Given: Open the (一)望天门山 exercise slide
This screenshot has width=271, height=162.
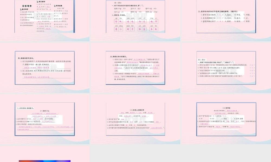Looking at the screenshot, I should coord(45,119).
